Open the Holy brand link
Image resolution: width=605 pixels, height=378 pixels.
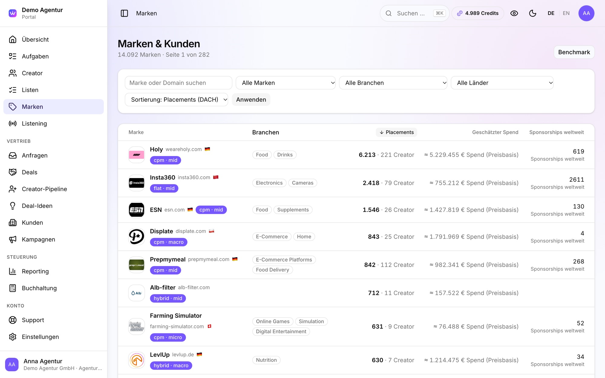(156, 149)
